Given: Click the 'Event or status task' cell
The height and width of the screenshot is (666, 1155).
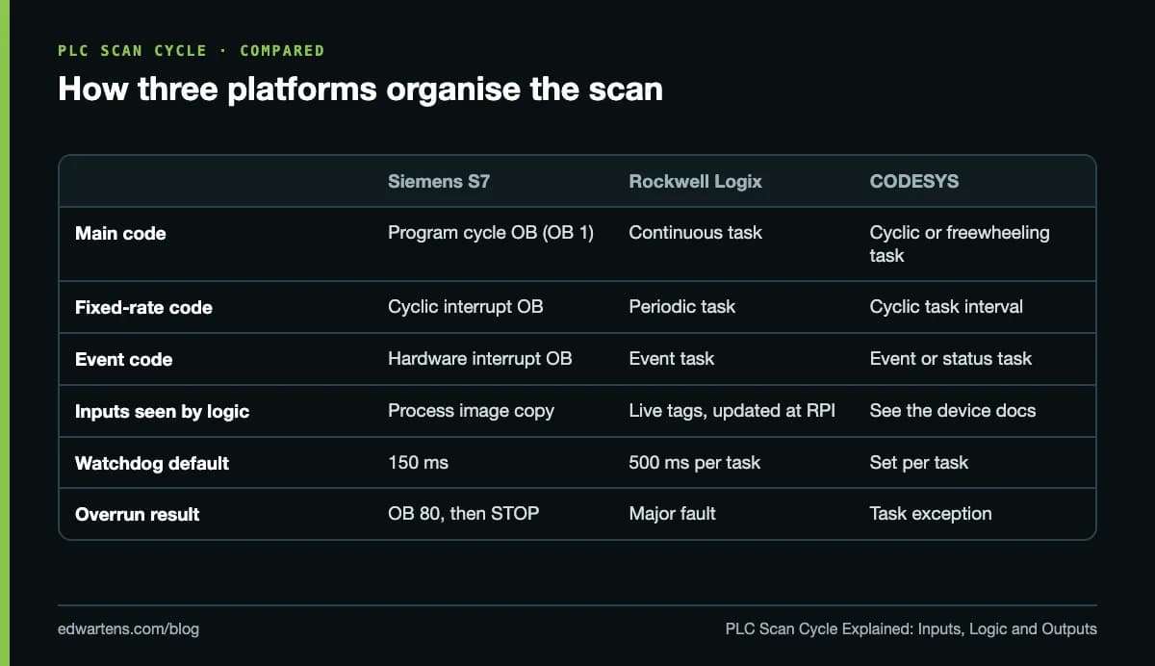Looking at the screenshot, I should tap(951, 358).
